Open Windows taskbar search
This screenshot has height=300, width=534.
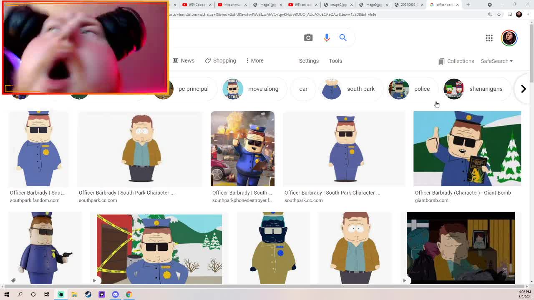click(20, 294)
